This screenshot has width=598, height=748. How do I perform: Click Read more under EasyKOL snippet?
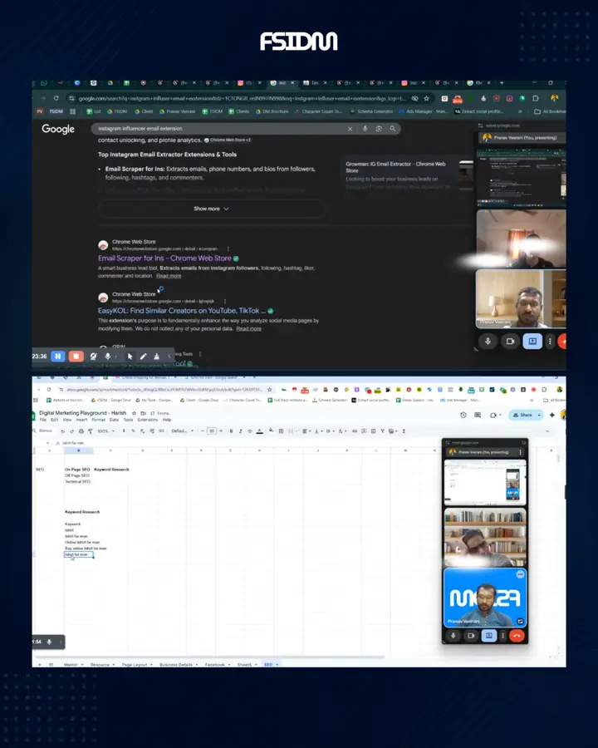point(249,328)
